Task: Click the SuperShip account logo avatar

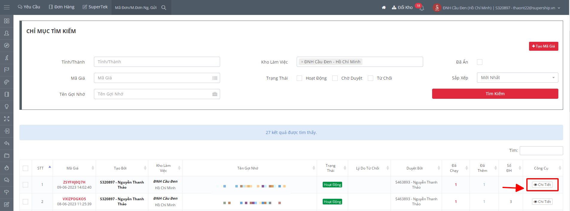Action: [x=437, y=7]
